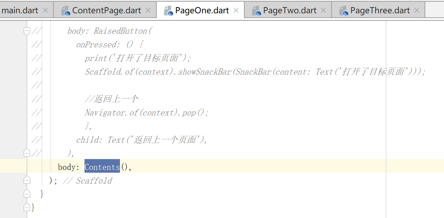The image size is (444, 218).
Task: Click the commented 'onPressed: () {' line
Action: 110,45
